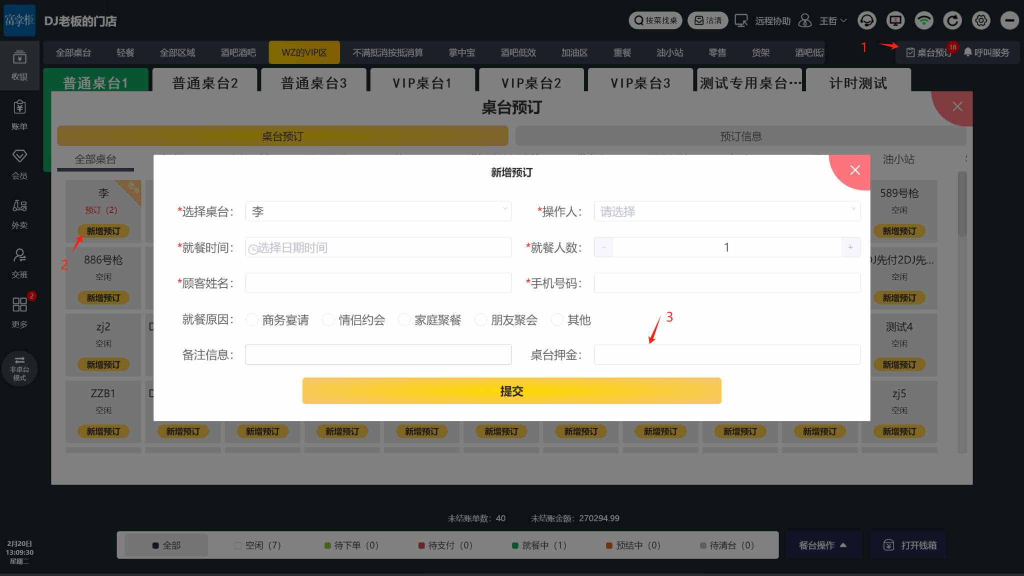This screenshot has width=1024, height=576.
Task: Click 新增预订 under table 李
Action: tap(103, 230)
